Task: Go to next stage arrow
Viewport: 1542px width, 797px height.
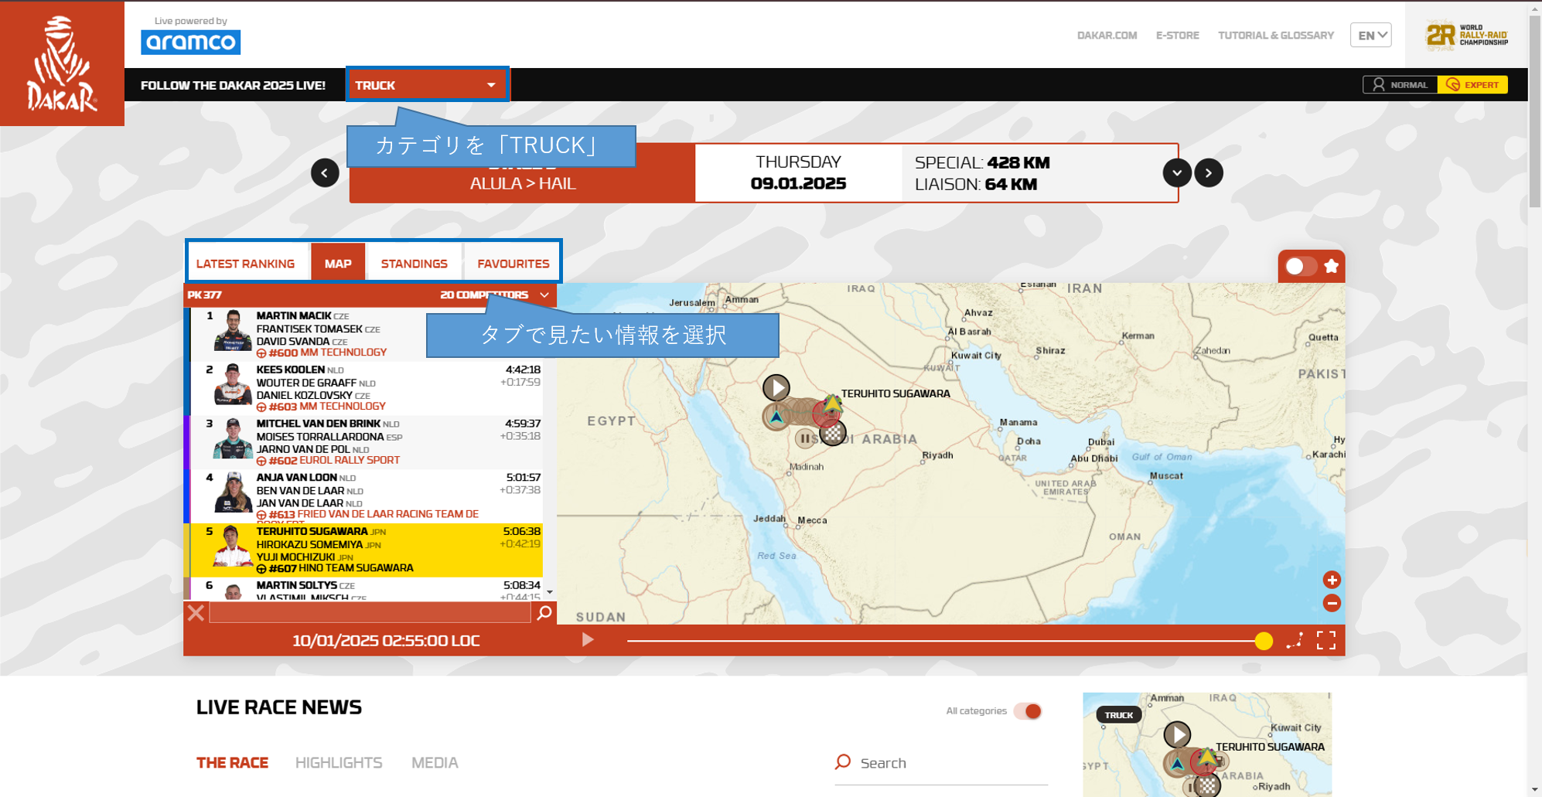Action: pyautogui.click(x=1209, y=173)
